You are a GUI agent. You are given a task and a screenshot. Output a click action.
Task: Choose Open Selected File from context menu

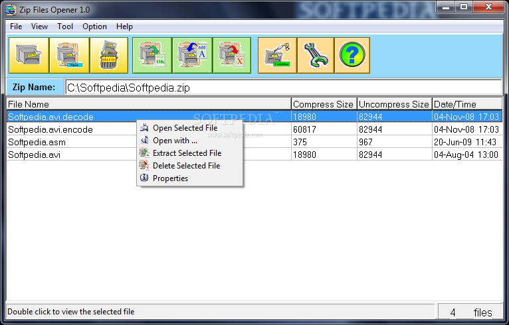[190, 127]
